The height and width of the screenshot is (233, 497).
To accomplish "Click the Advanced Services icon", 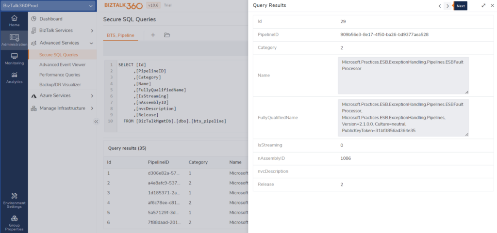I will click(x=33, y=43).
